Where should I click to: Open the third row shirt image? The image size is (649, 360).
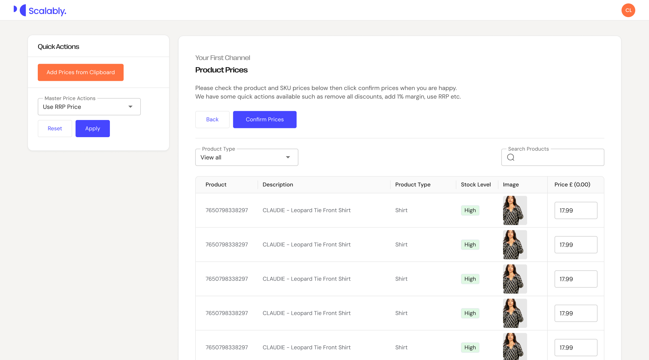coord(515,279)
